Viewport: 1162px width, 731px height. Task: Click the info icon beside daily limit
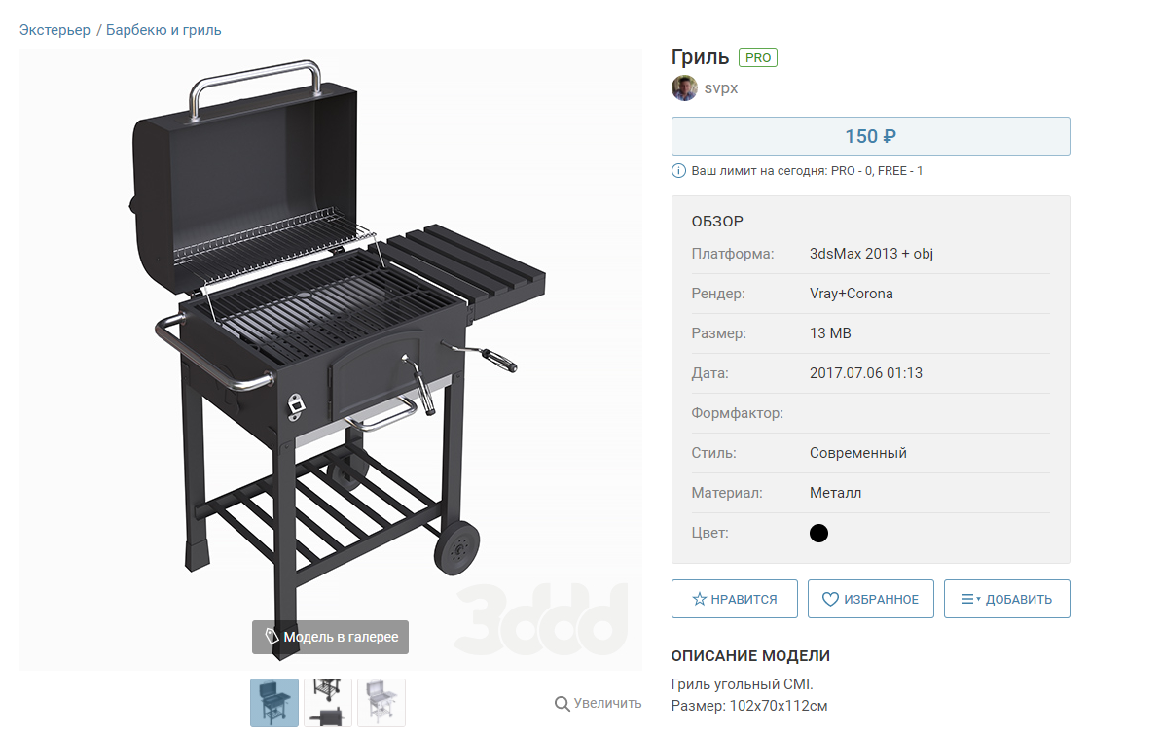point(678,171)
